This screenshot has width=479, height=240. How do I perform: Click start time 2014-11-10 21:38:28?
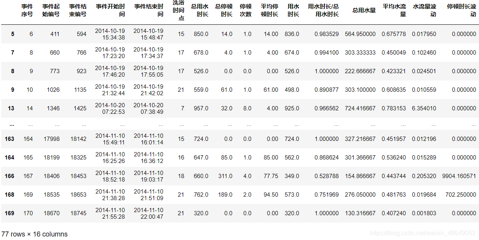point(110,195)
